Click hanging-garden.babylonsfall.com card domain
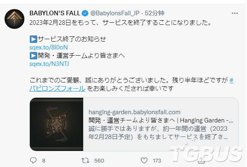 pyautogui.click(x=134, y=112)
